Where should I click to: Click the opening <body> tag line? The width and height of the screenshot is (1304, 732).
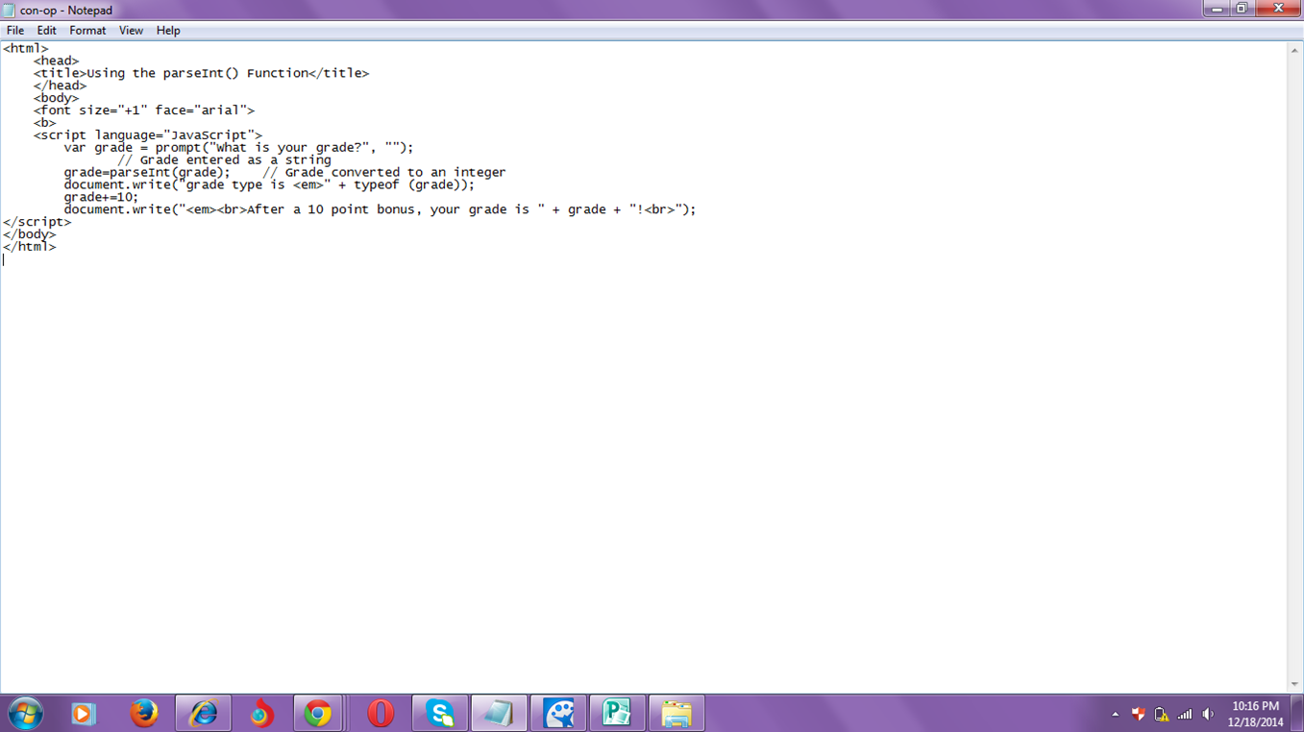tap(57, 98)
